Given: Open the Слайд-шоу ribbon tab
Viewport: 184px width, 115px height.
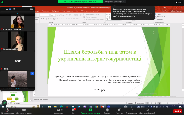Looking at the screenshot, I should click(56, 11).
